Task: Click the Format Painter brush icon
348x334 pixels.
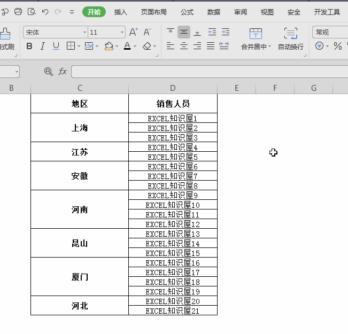Action: coord(5,34)
